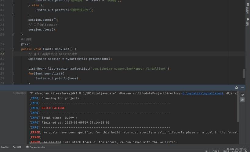Fold the for loop at line 157
250x152 pixels.
pos(13,74)
